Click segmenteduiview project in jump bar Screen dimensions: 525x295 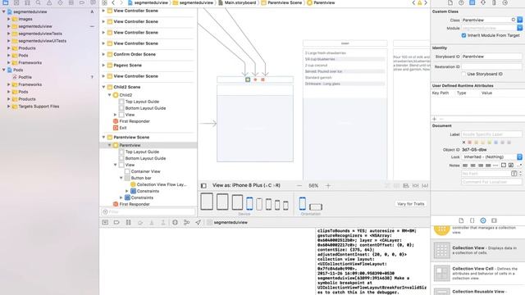(148, 2)
